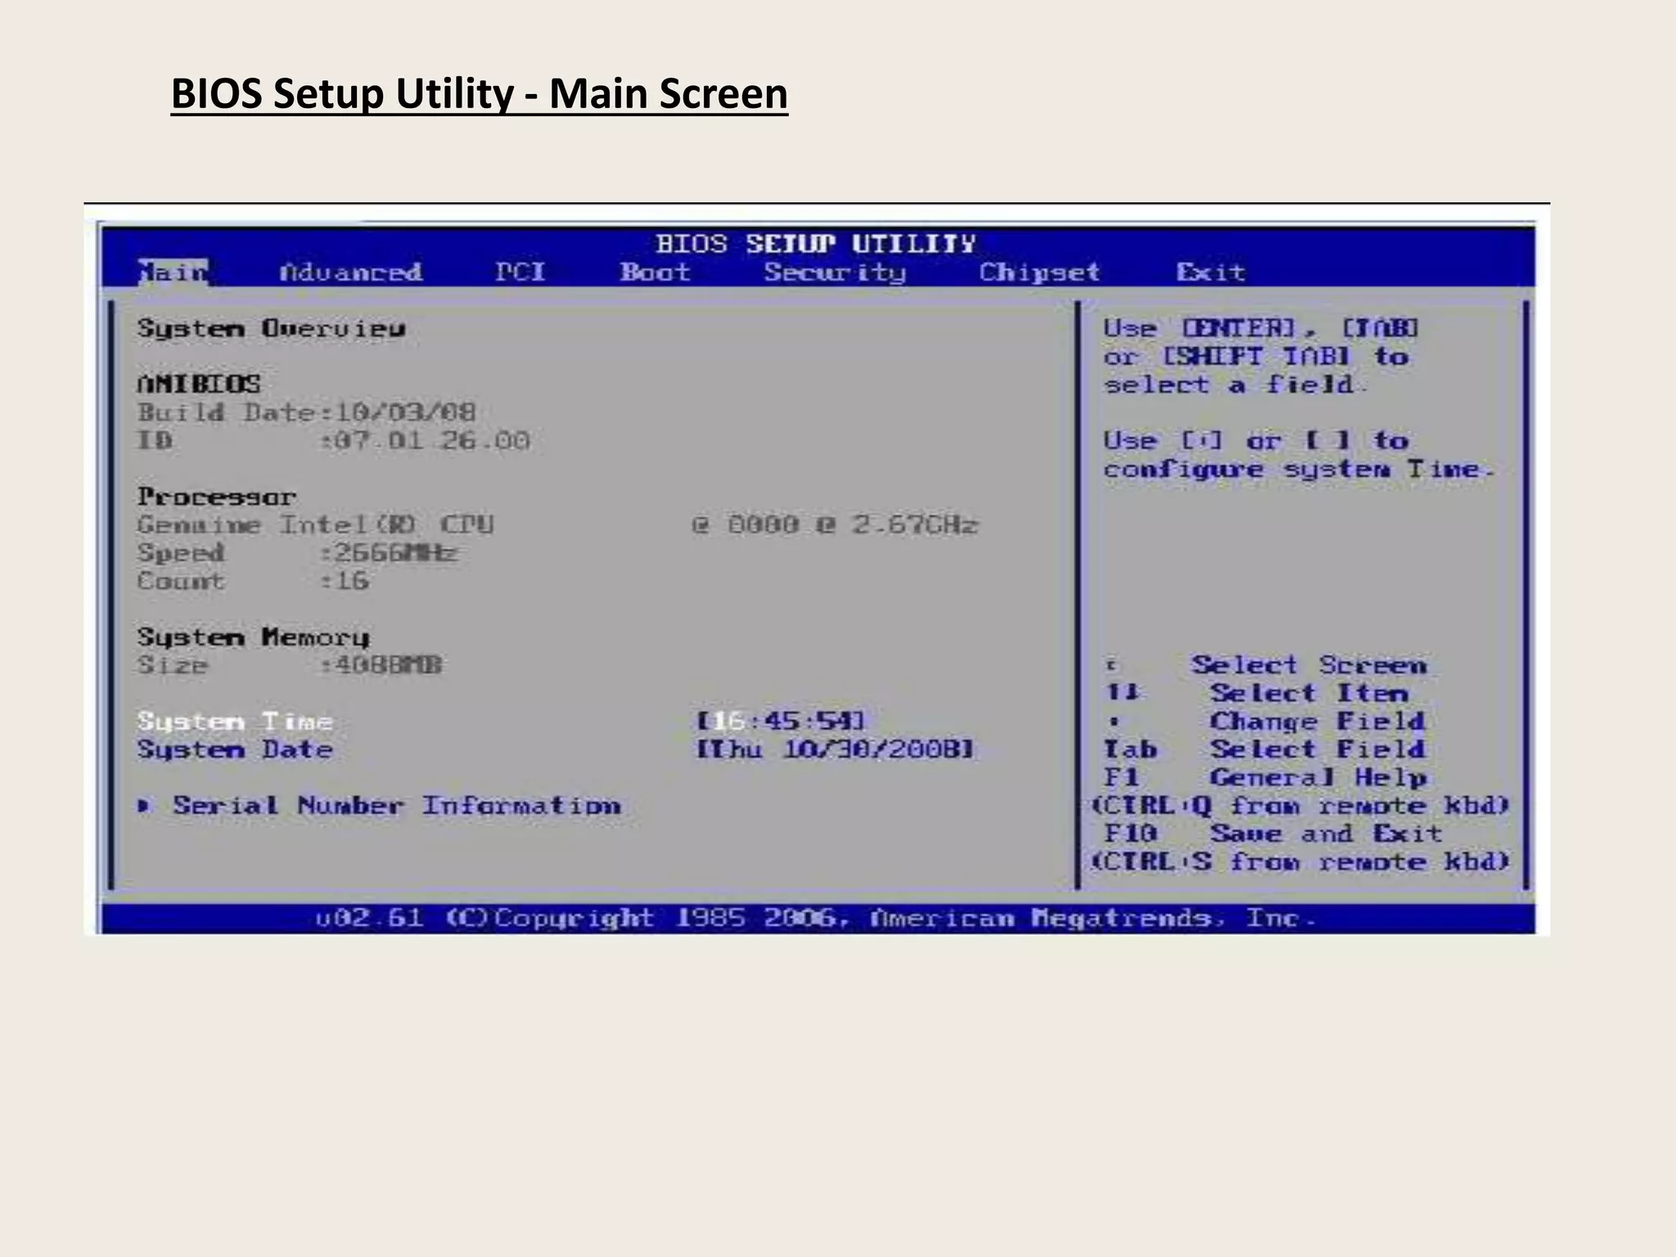Select the System Date label
Viewport: 1676px width, 1257px height.
[235, 750]
